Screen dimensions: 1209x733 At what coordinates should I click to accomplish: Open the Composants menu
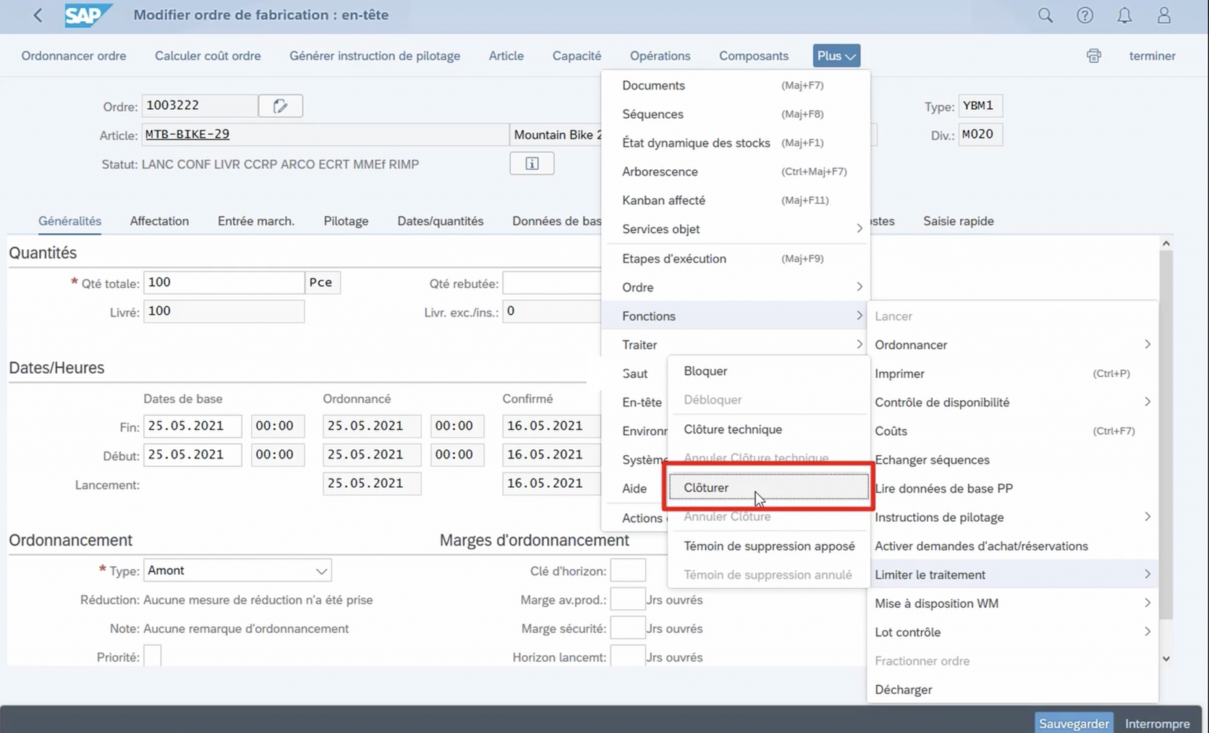(753, 55)
